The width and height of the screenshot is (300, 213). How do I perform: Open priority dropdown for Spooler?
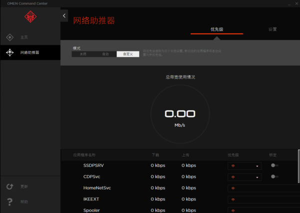pyautogui.click(x=263, y=210)
